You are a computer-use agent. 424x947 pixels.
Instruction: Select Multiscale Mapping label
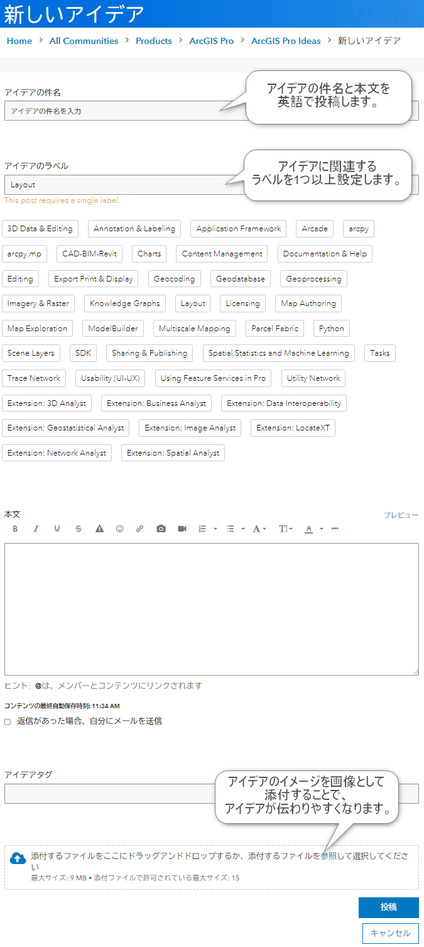[x=195, y=329]
